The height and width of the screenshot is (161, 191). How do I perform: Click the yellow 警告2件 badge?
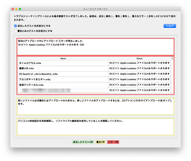(x=100, y=142)
